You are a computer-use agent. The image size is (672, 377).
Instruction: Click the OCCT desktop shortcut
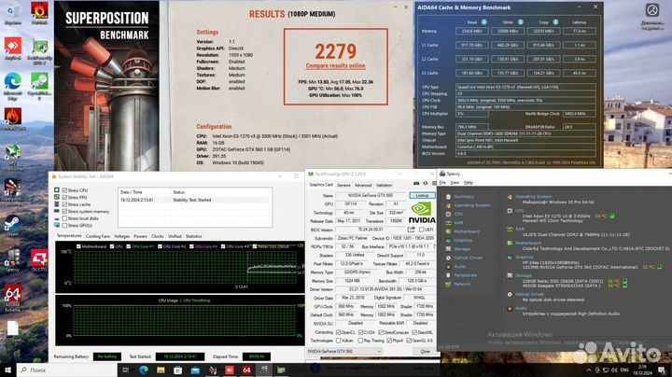point(40,259)
